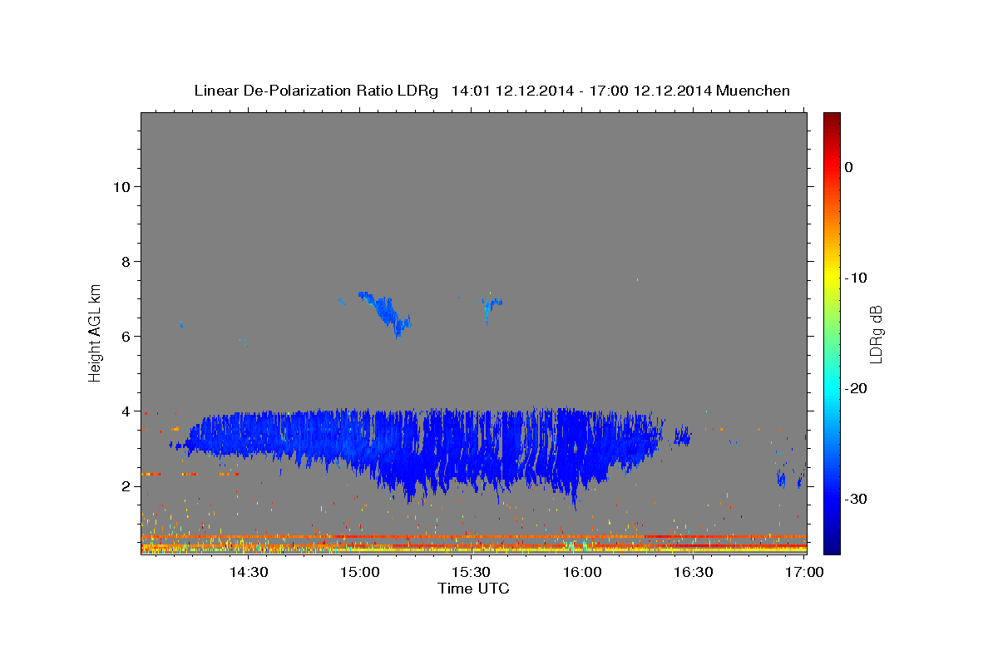Click the colorbar value -30

pyautogui.click(x=857, y=499)
